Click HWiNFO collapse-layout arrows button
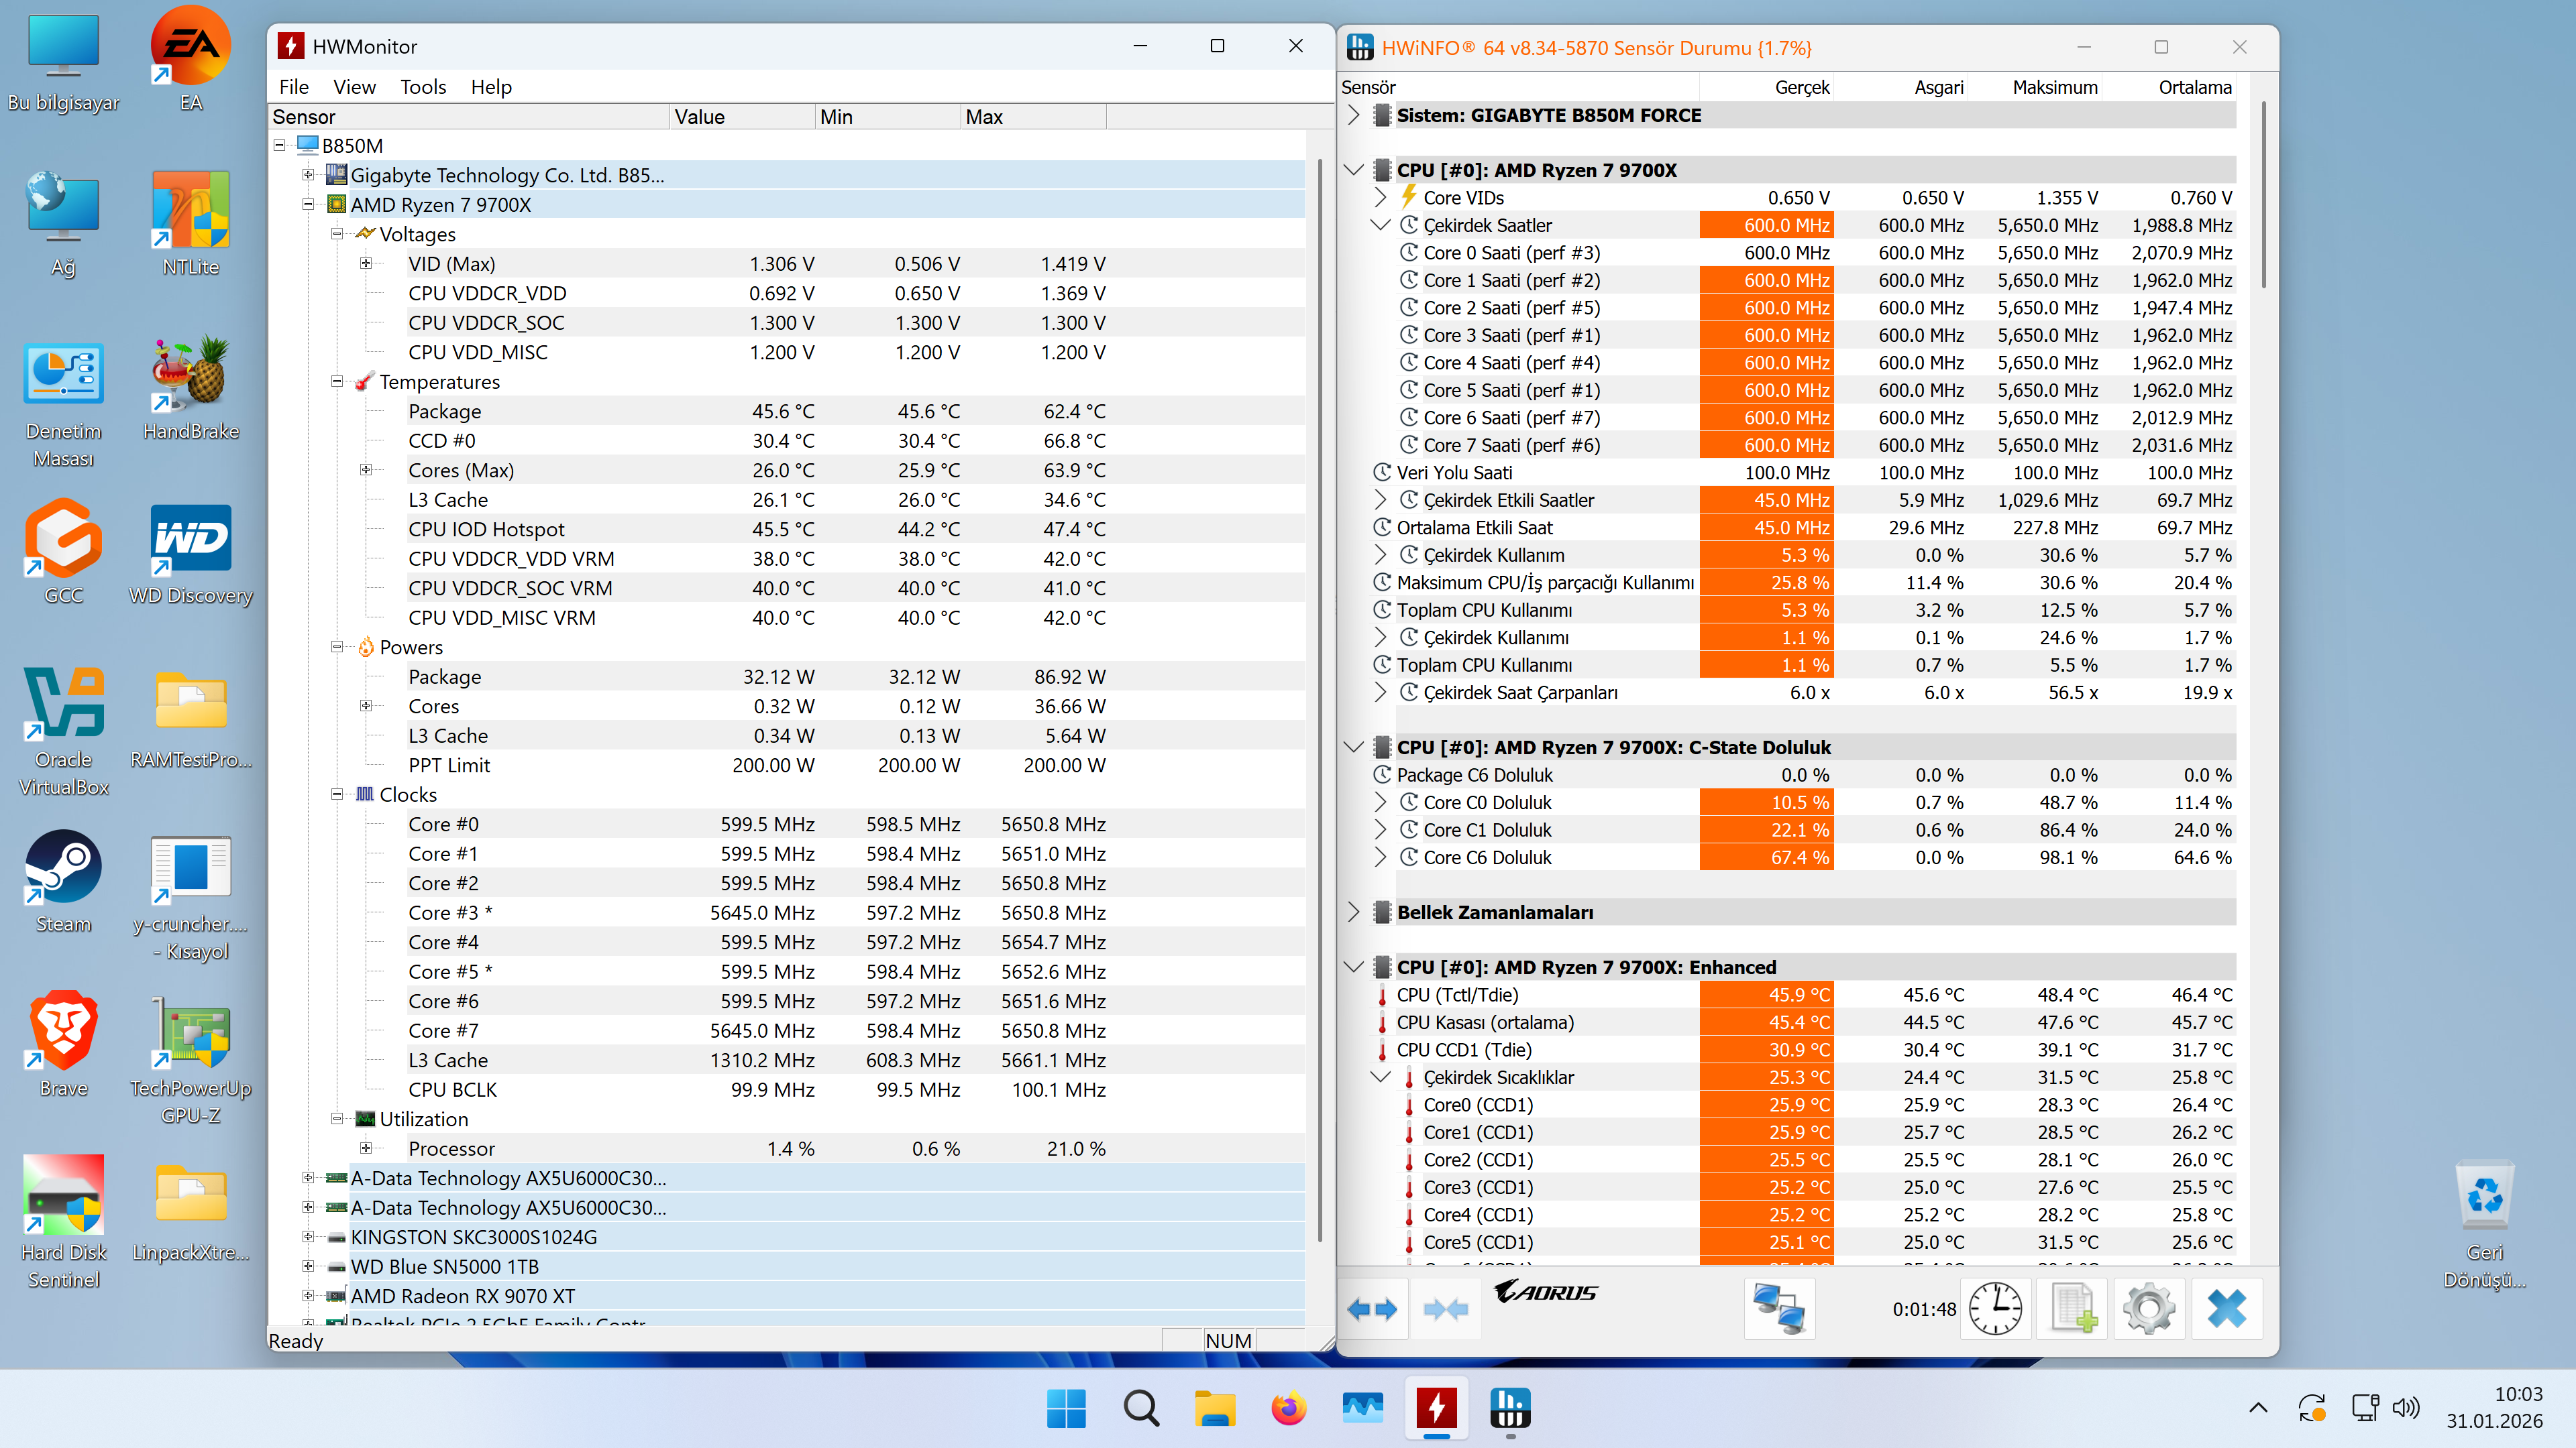2576x1448 pixels. [1445, 1309]
